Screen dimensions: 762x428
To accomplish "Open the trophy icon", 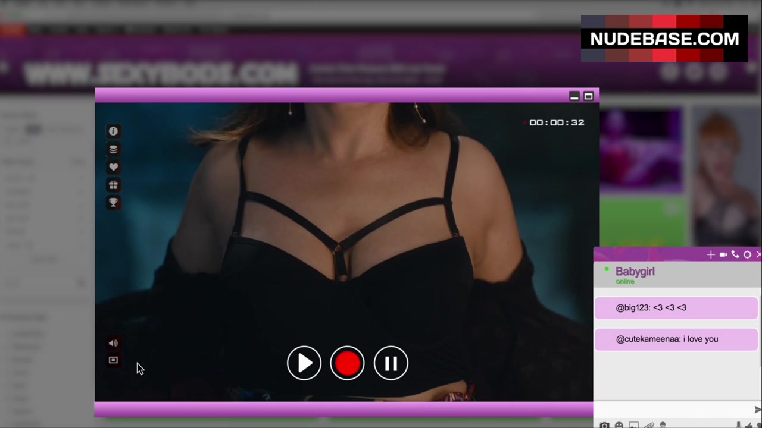I will tap(113, 203).
